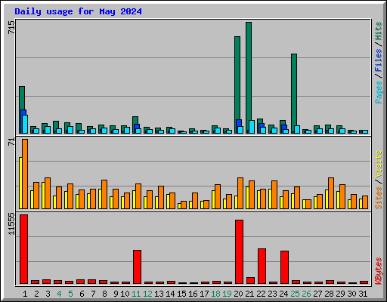Click the red KBytes bar for day 22
387x302 pixels.
(262, 266)
